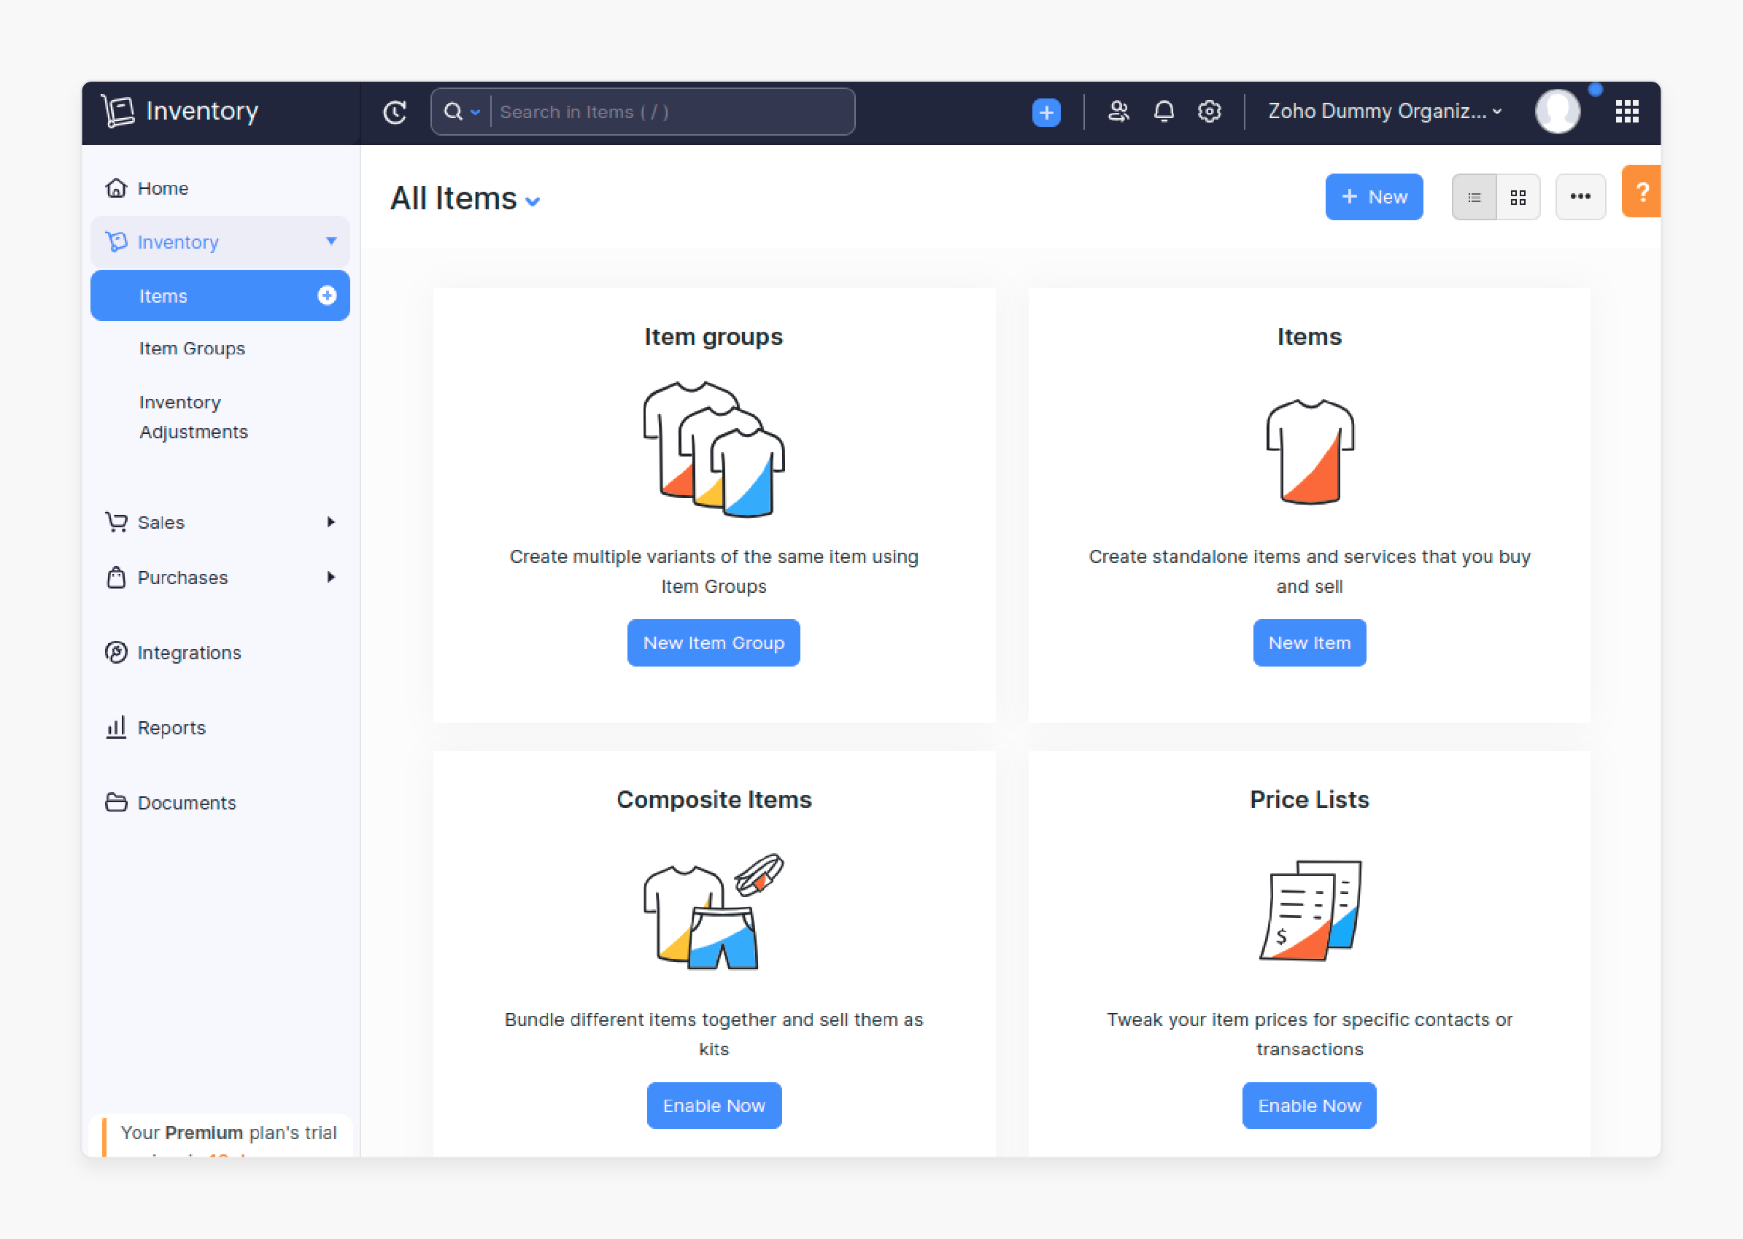Open the refer and invite users icon
The width and height of the screenshot is (1743, 1239).
click(x=1118, y=112)
